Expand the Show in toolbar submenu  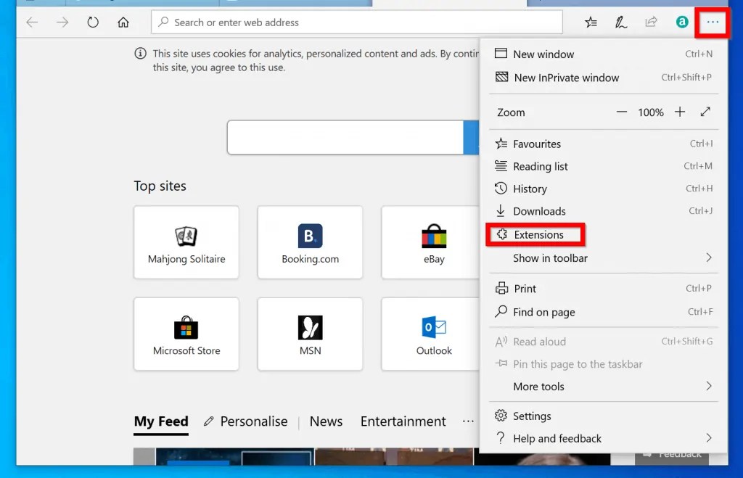pos(549,257)
